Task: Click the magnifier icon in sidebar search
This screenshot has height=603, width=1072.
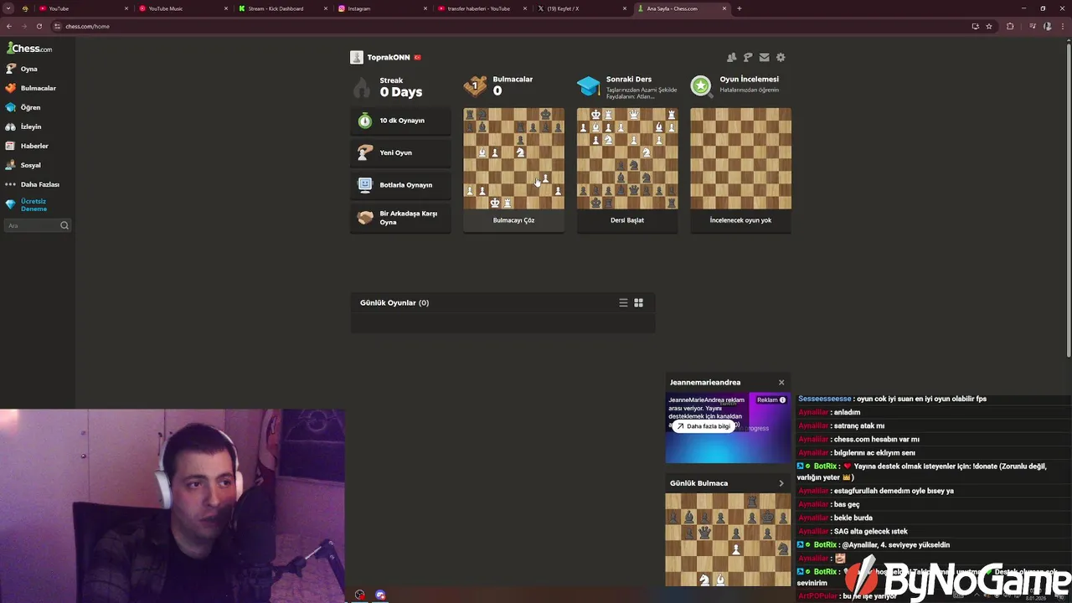Action: tap(64, 225)
